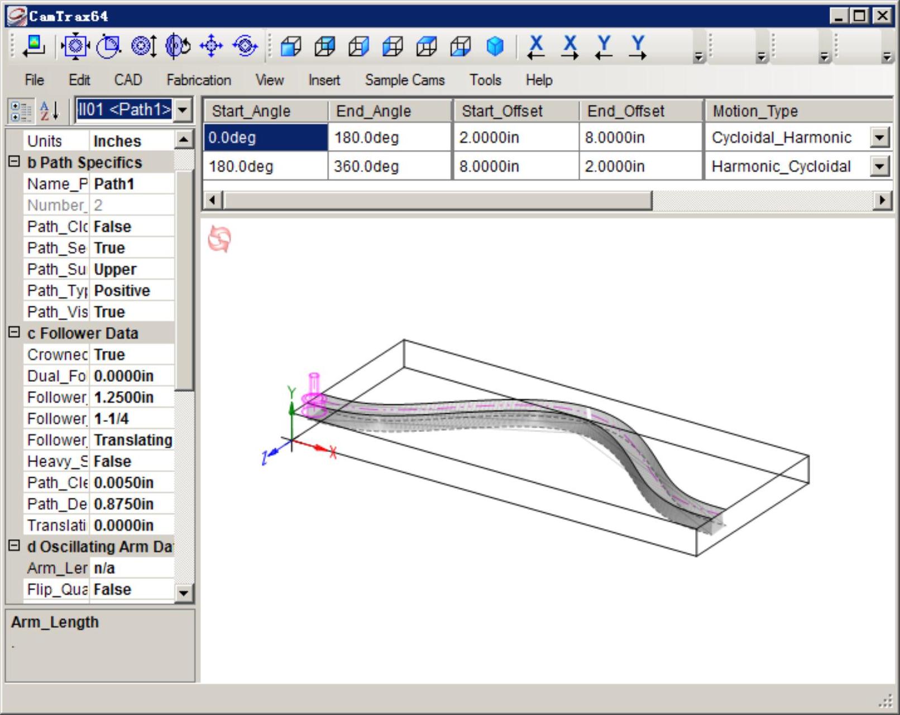Click the Y right-arrow toolbar icon

pos(638,46)
